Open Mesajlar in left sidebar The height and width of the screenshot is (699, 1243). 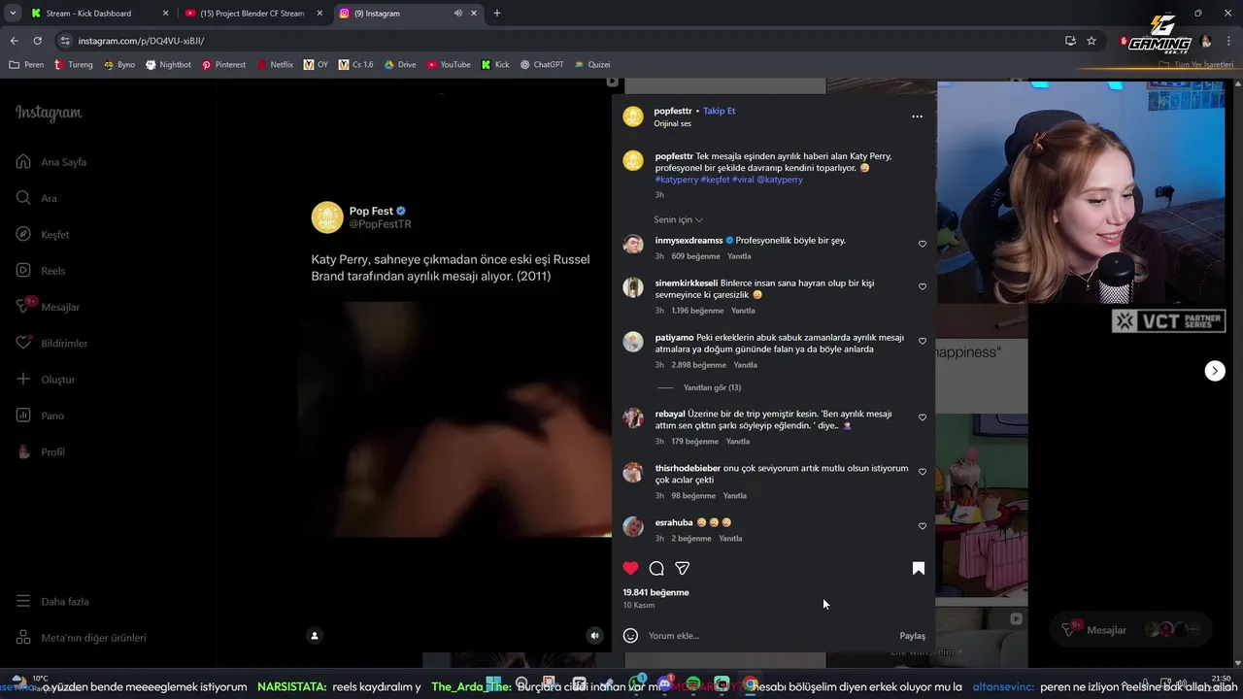[x=48, y=307]
